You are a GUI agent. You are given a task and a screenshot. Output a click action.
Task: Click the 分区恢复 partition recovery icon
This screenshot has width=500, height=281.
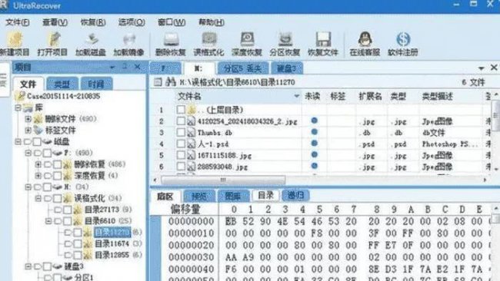[285, 44]
